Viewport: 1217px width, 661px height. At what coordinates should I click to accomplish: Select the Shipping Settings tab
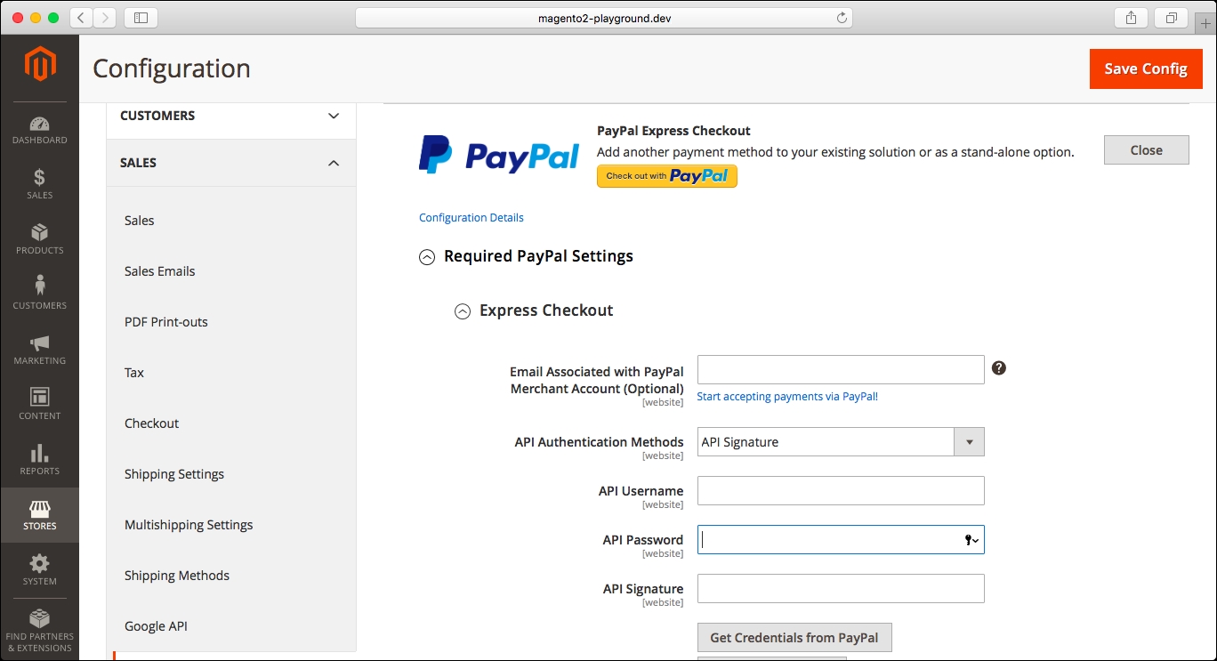(174, 474)
